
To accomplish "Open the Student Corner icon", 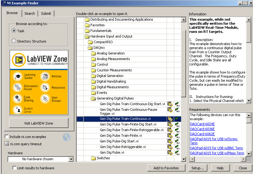I will click(x=18, y=110).
